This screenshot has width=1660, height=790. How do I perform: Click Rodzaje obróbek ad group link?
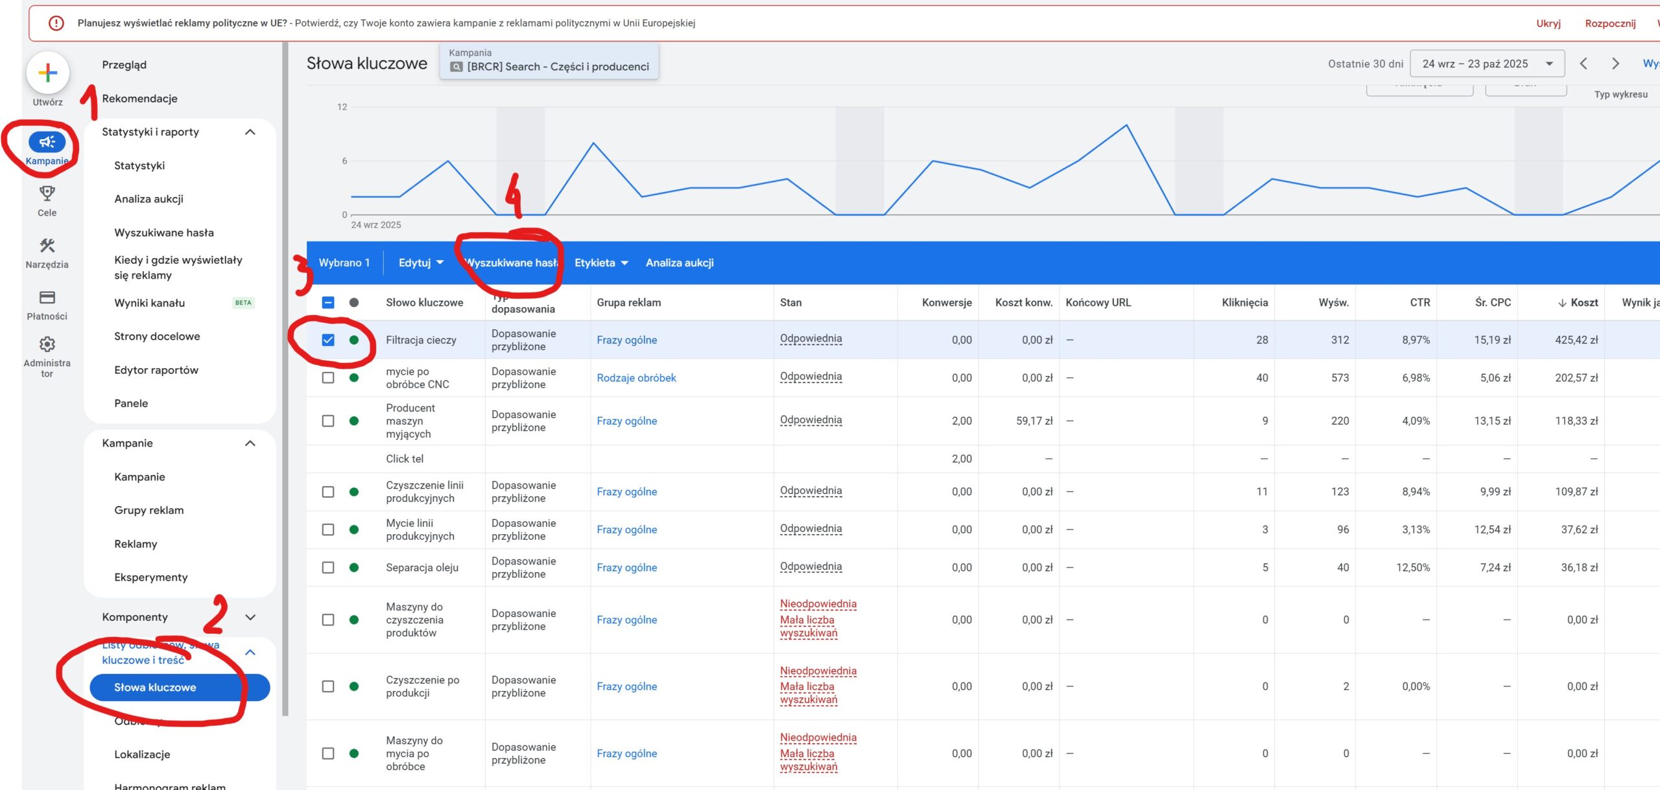point(636,378)
